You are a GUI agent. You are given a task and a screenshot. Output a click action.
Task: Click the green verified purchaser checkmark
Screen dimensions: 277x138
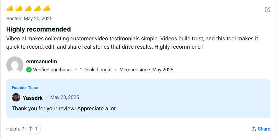(x=29, y=70)
